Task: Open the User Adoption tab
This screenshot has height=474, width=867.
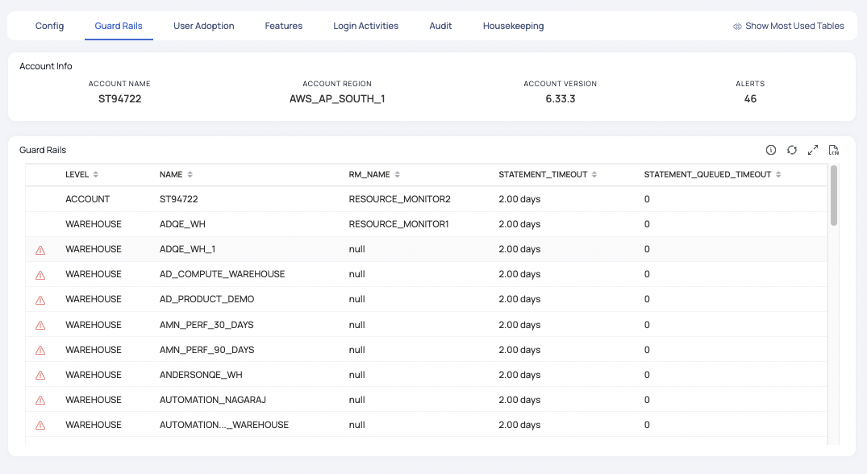Action: point(203,26)
